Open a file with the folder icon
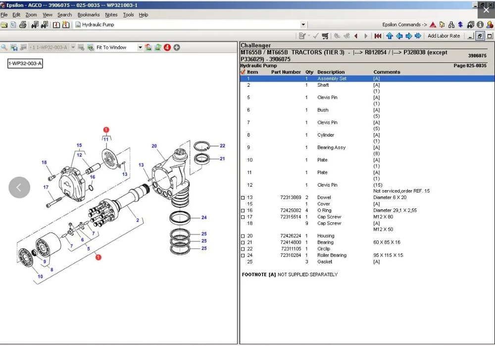 [x=4, y=25]
